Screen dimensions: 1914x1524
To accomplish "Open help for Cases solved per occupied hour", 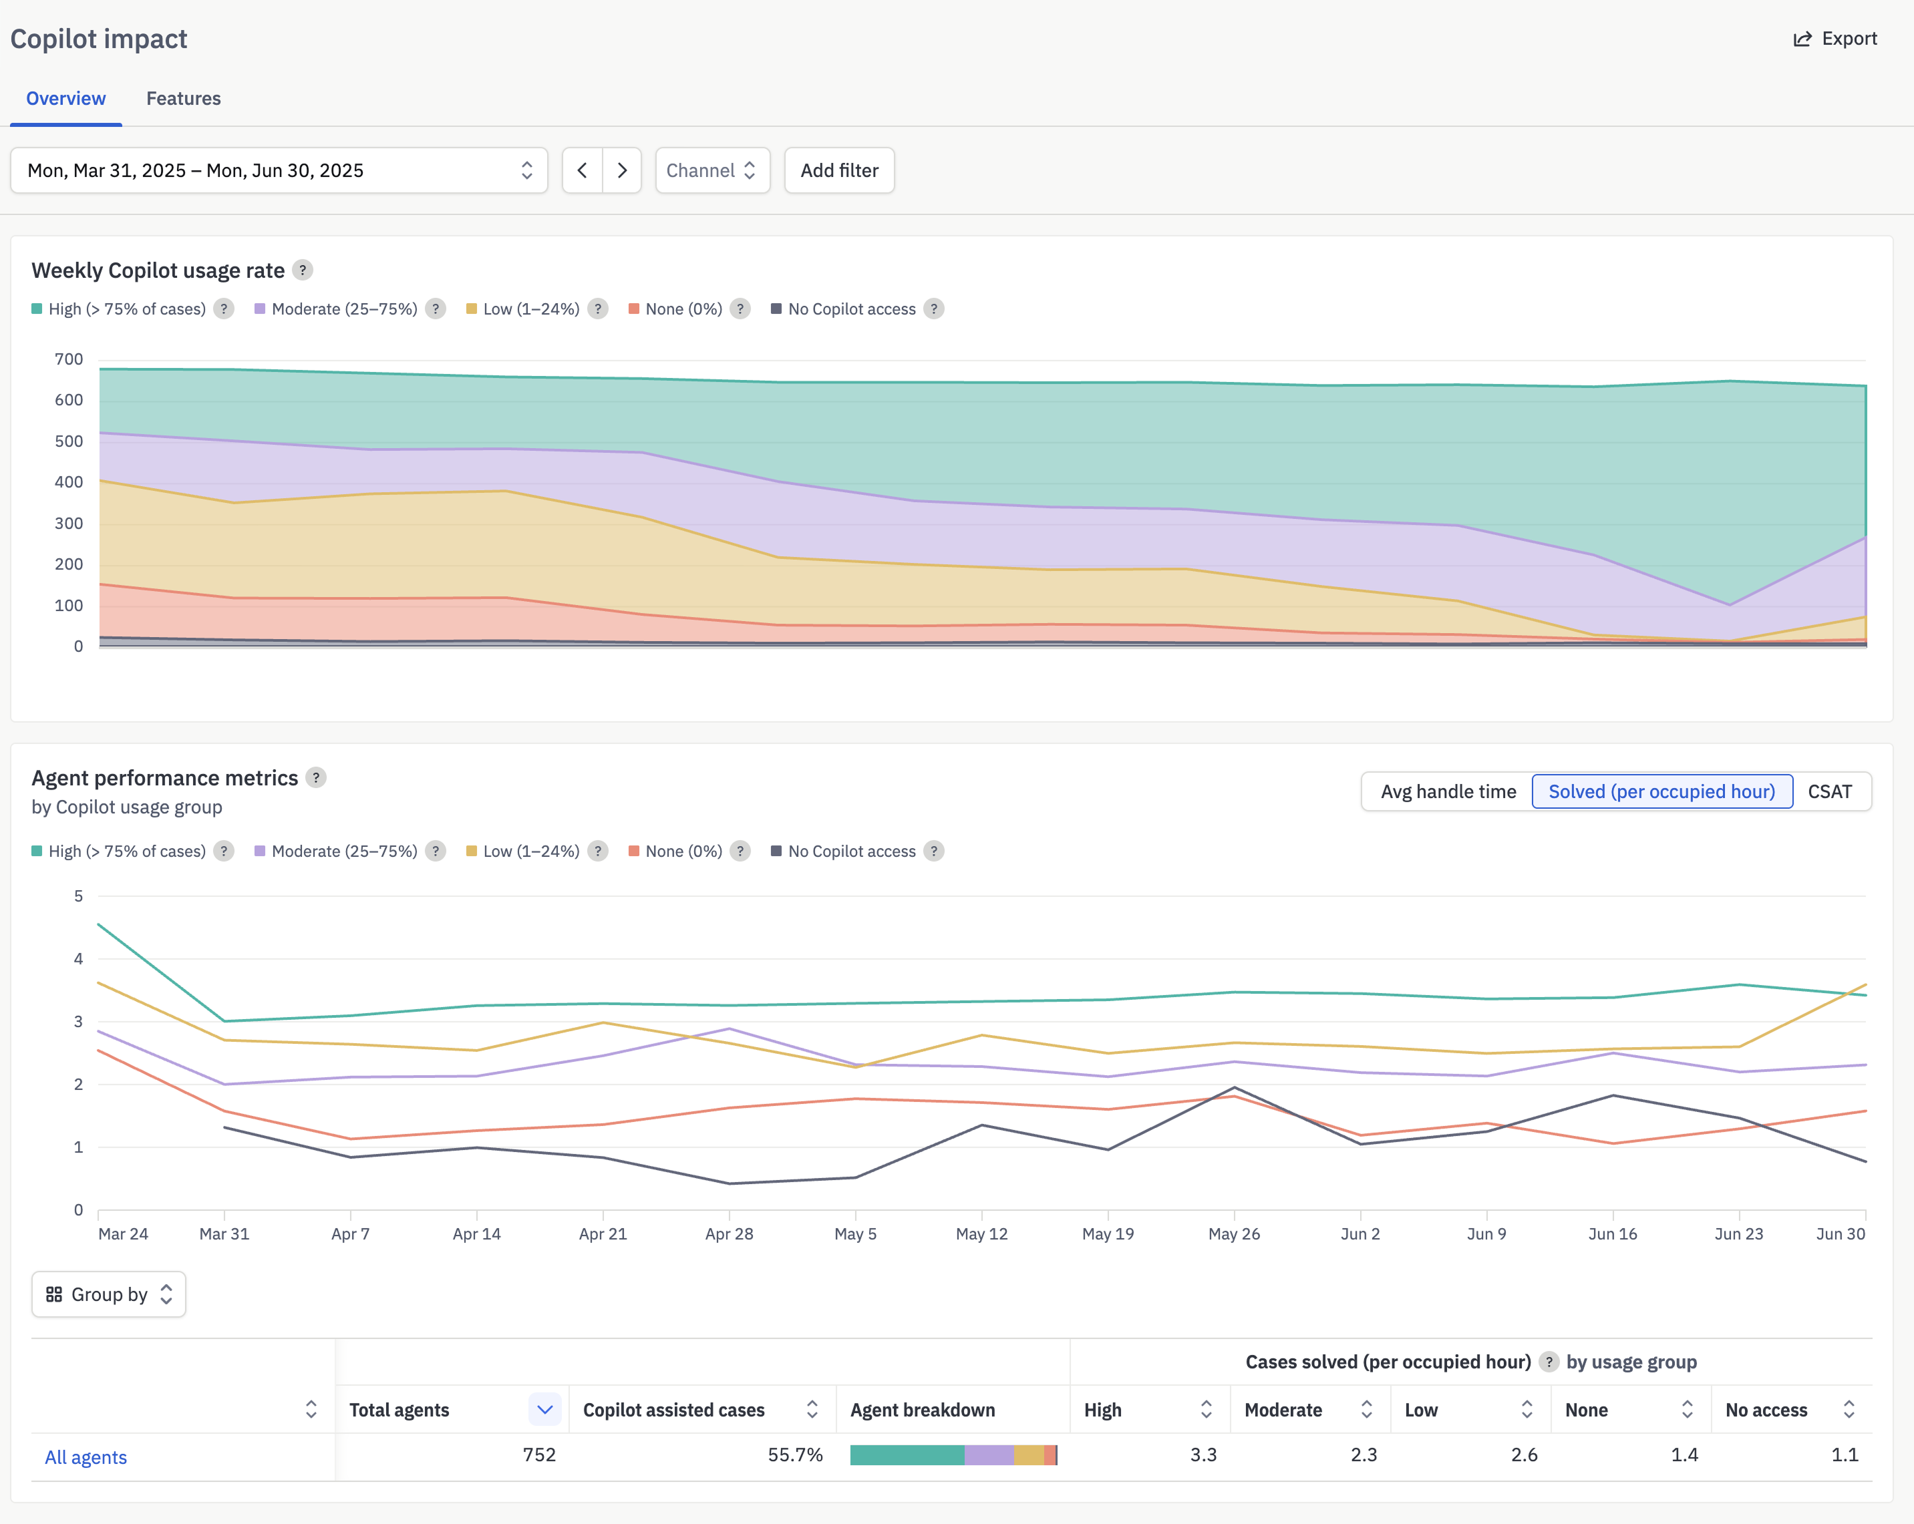I will pos(1549,1362).
